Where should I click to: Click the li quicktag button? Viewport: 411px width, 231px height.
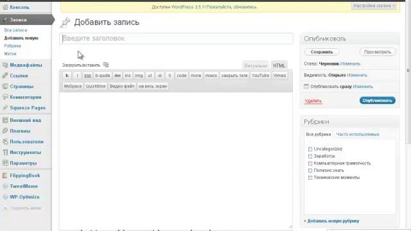(170, 76)
